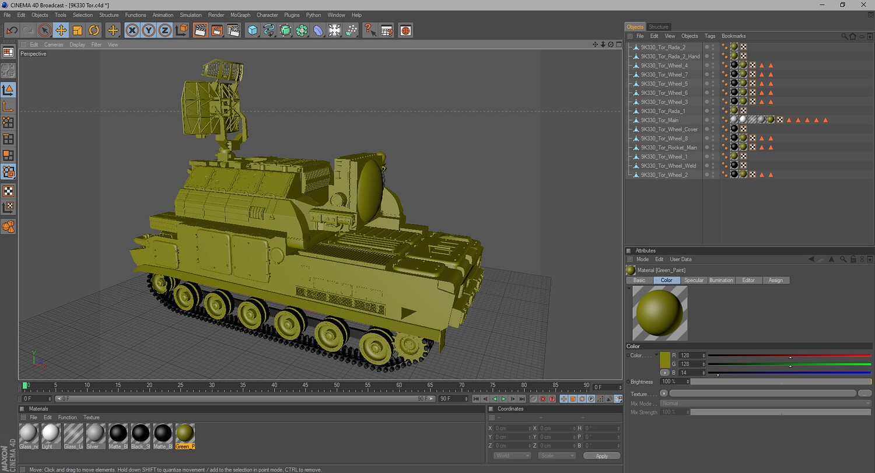This screenshot has height=473, width=875.
Task: Toggle the X axis lock
Action: 133,30
